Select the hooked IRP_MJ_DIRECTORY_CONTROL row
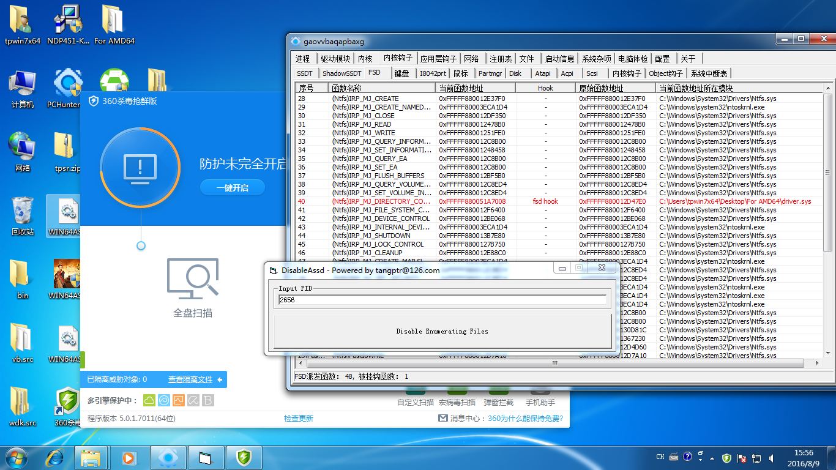This screenshot has height=470, width=836. click(x=559, y=201)
